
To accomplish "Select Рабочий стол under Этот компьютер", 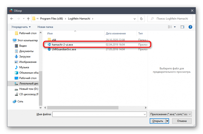I will pyautogui.click(x=26, y=78).
